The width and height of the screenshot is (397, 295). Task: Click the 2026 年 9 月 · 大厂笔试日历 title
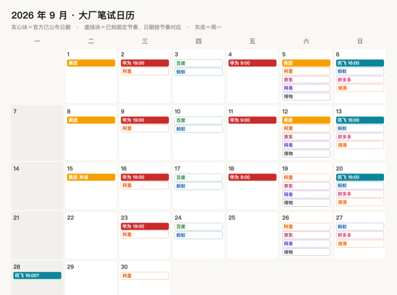tap(73, 15)
